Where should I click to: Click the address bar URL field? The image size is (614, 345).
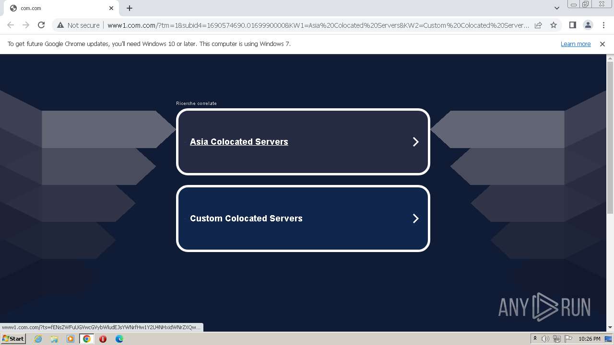tap(318, 25)
